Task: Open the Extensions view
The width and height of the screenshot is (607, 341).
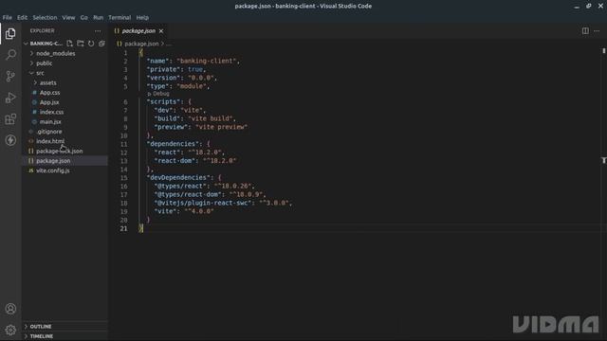Action: point(10,118)
